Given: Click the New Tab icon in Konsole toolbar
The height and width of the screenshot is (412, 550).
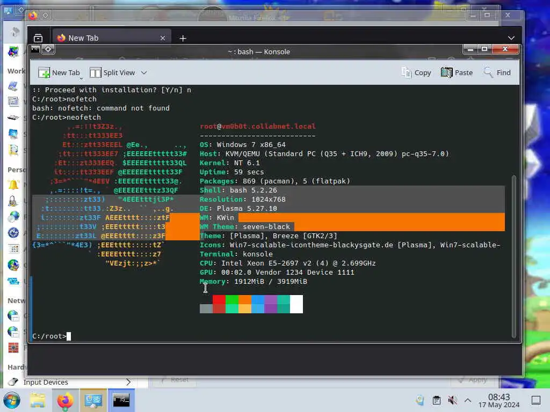Looking at the screenshot, I should tap(44, 72).
